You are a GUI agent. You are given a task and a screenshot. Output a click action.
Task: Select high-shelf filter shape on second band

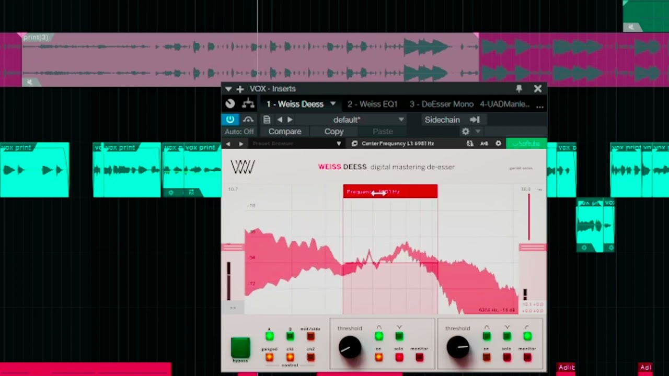click(527, 336)
